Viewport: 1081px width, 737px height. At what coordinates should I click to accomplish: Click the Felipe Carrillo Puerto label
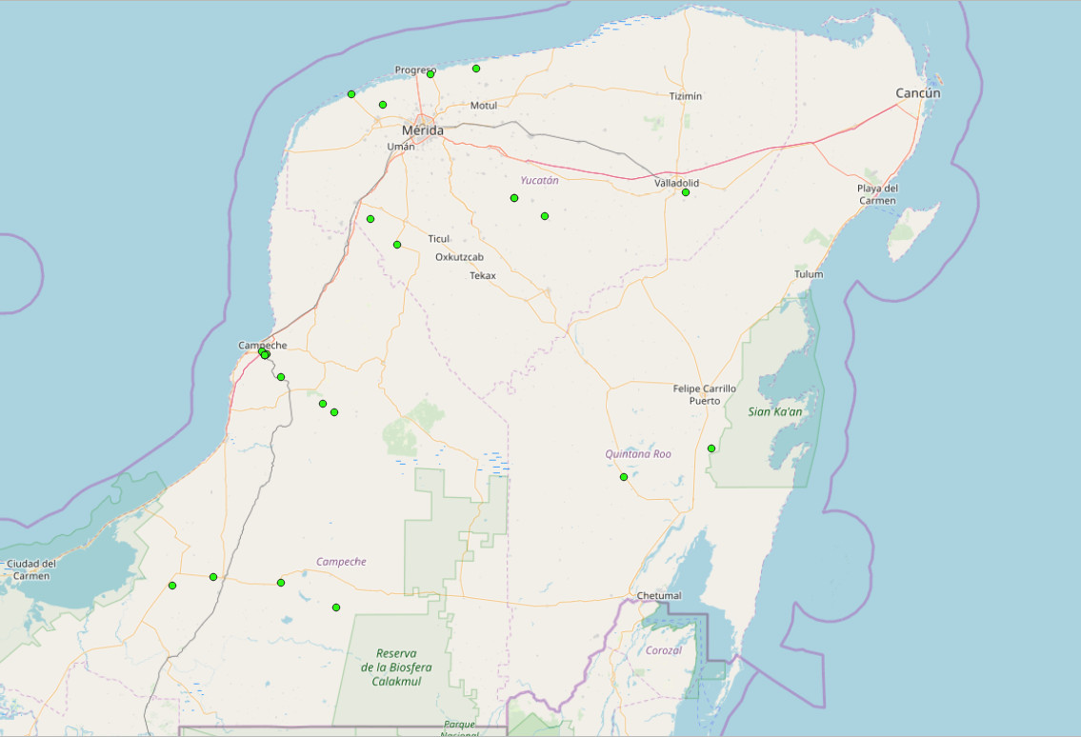(x=705, y=394)
